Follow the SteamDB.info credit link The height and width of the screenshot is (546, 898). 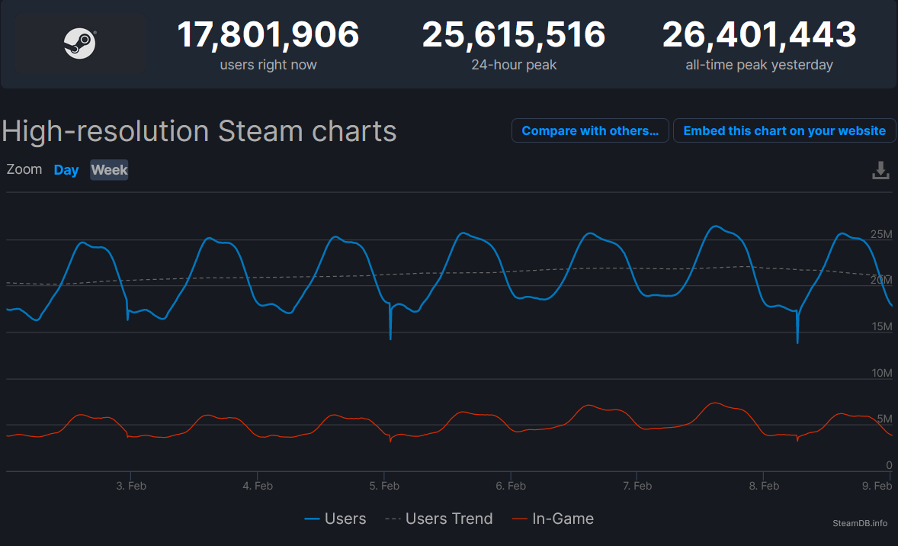coord(860,523)
